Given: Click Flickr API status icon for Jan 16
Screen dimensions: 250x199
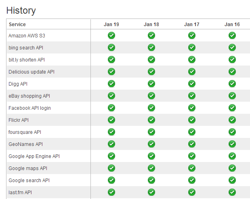Looking at the screenshot, I should (x=232, y=120).
